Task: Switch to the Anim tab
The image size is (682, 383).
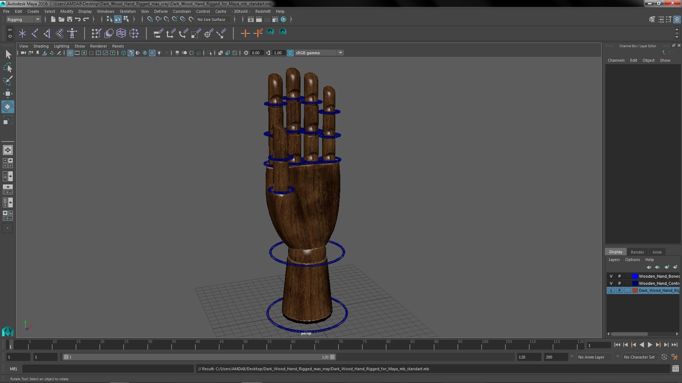Action: (x=657, y=251)
